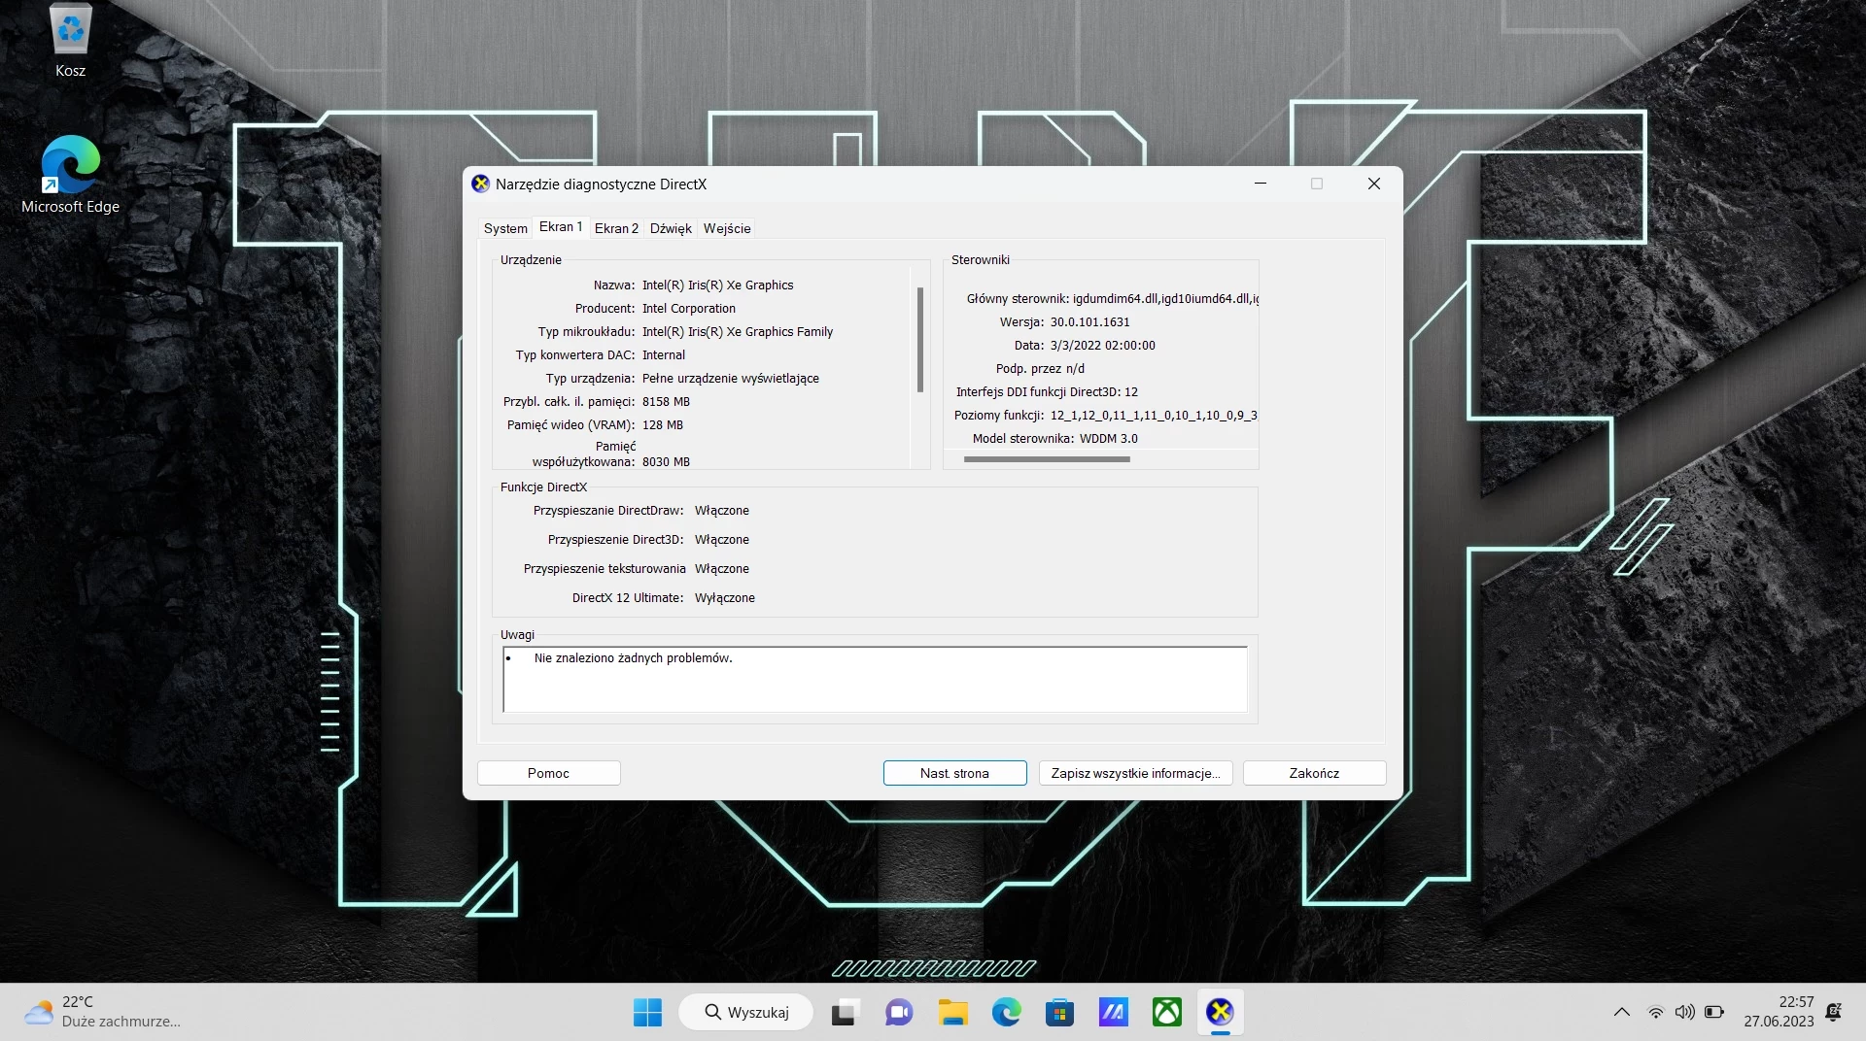Click the Pomoc button
Viewport: 1866px width, 1041px height.
[548, 773]
